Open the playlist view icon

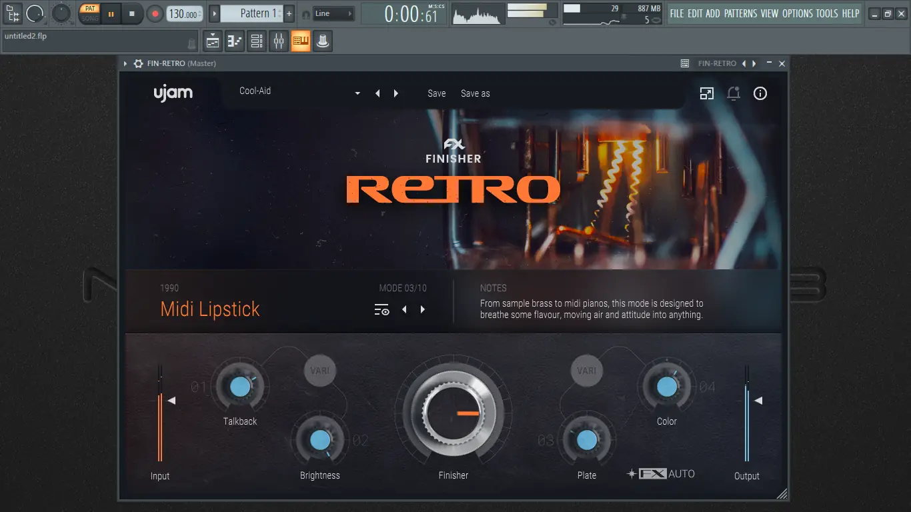click(213, 41)
